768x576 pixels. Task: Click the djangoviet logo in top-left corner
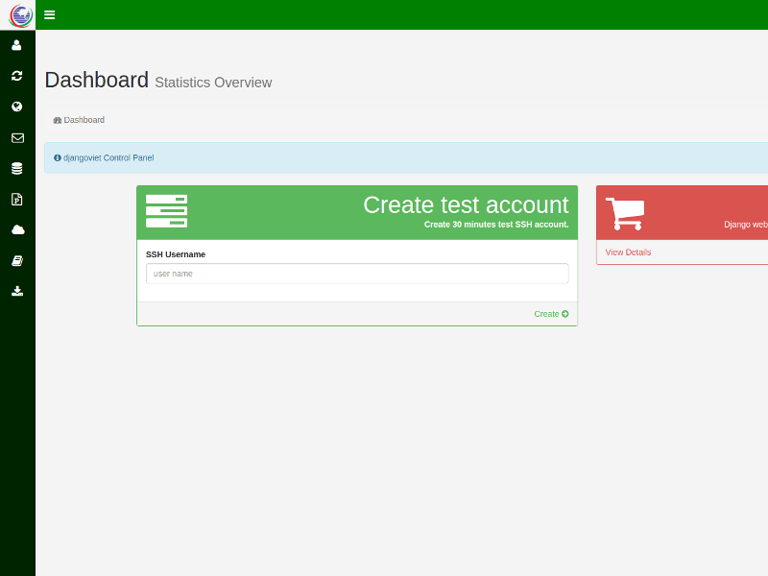[19, 15]
